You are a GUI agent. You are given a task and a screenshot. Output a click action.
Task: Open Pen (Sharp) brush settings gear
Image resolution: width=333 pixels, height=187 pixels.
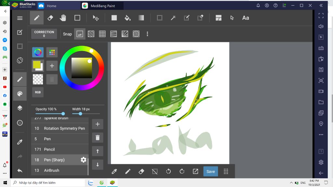(x=84, y=160)
